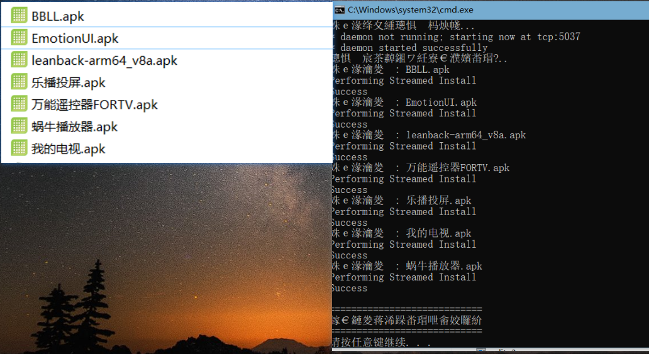Click the ': BBLL.apk' line in cmd output

click(391, 70)
